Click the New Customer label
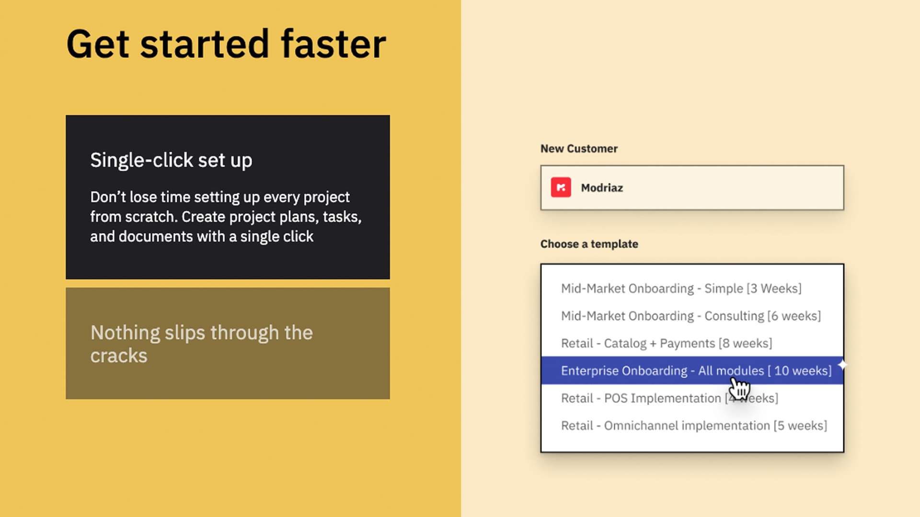Image resolution: width=920 pixels, height=517 pixels. (579, 148)
